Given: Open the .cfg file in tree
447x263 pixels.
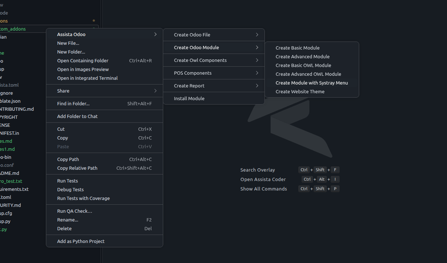Looking at the screenshot, I should 6,213.
